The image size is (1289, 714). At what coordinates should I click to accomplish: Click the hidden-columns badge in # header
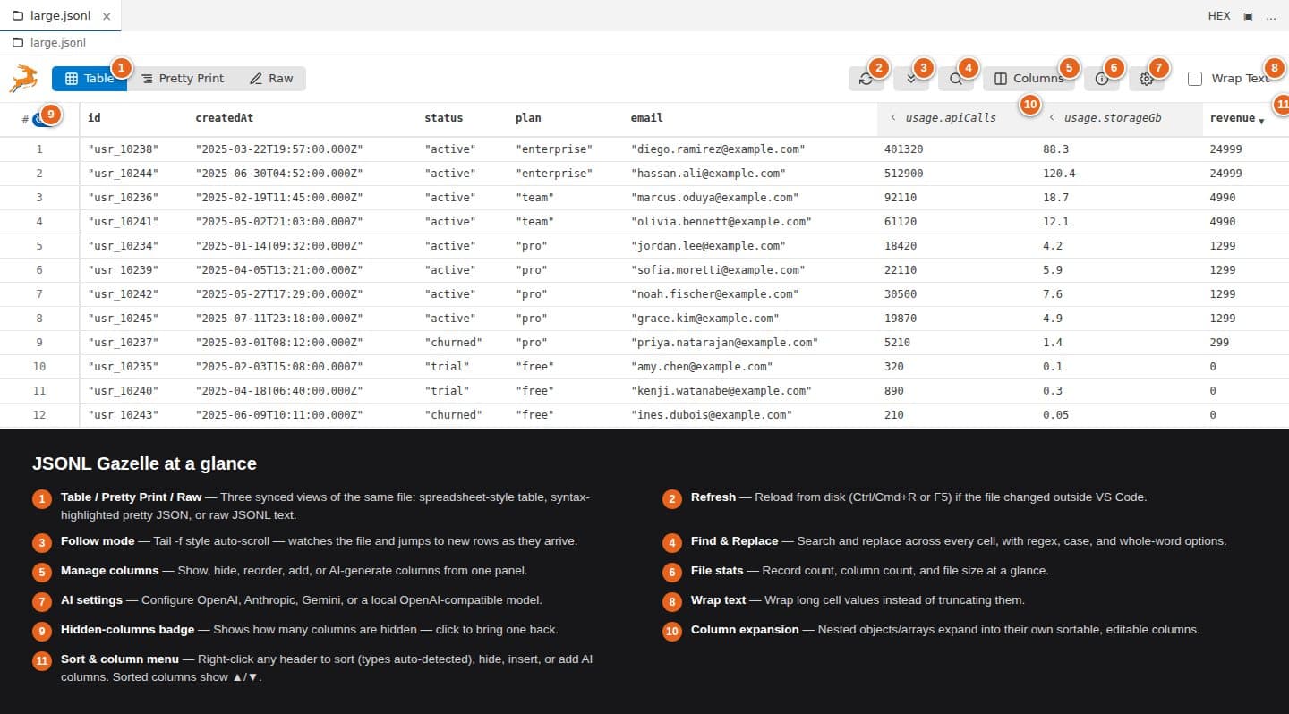pyautogui.click(x=41, y=118)
